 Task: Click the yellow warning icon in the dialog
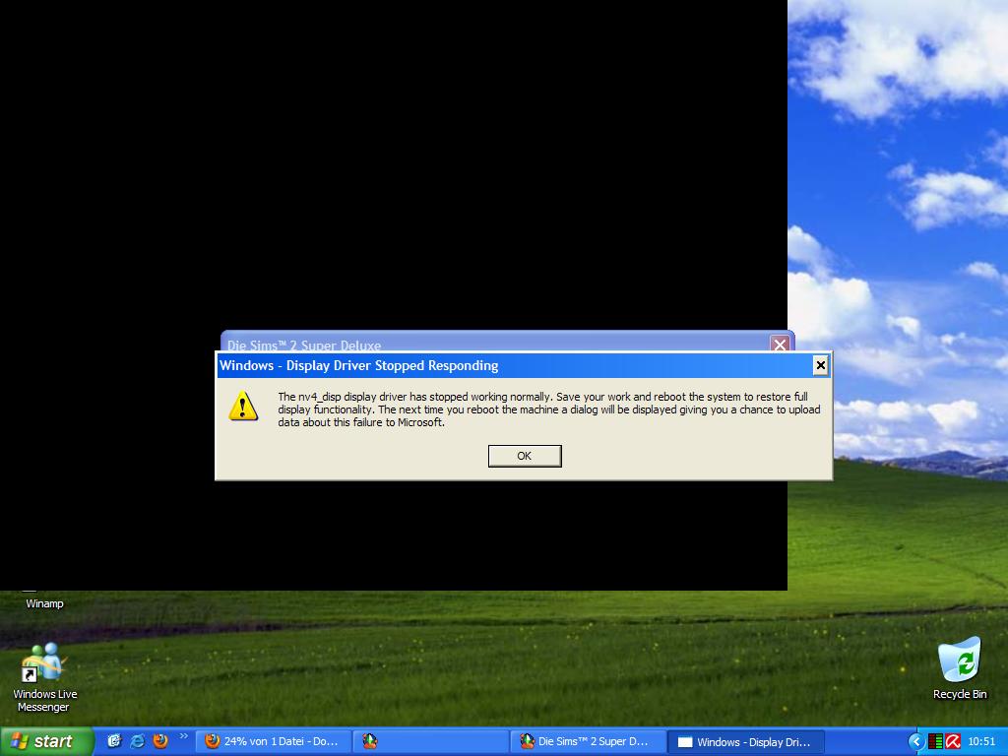[x=243, y=406]
